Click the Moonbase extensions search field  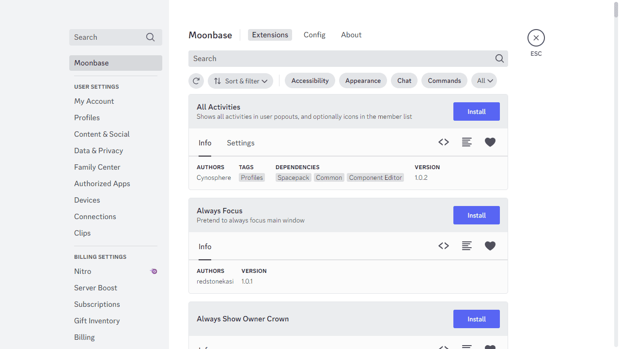coord(348,59)
